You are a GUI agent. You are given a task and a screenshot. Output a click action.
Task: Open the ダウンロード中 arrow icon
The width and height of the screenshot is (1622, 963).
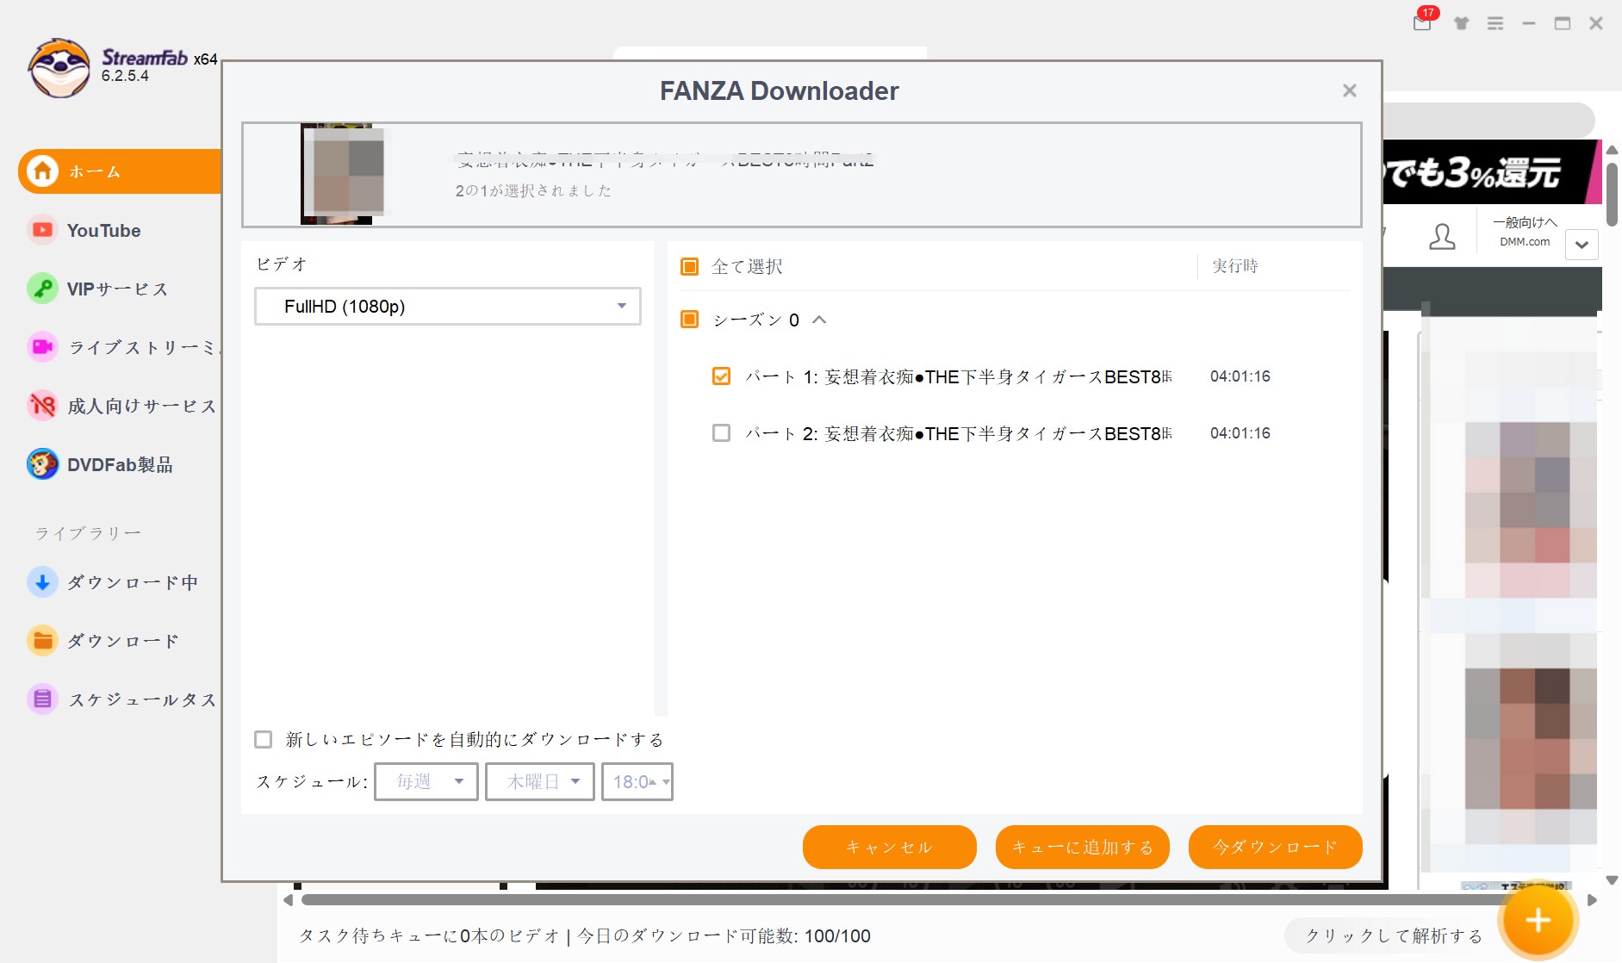pos(42,582)
